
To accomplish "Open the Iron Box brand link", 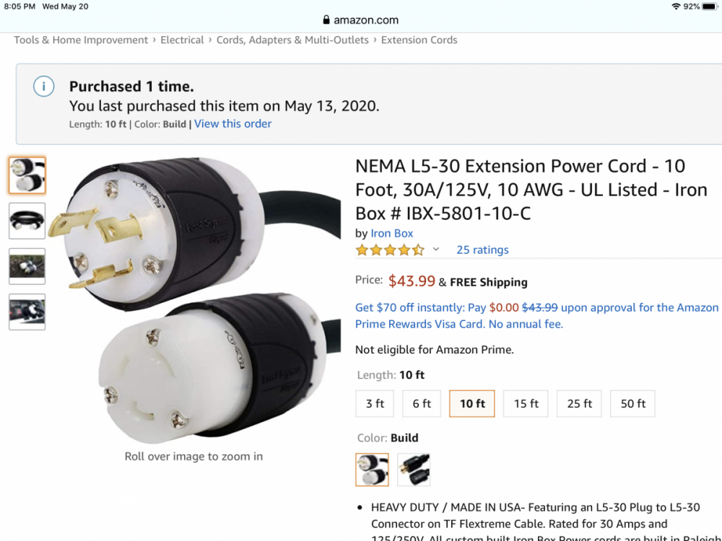I will coord(392,233).
